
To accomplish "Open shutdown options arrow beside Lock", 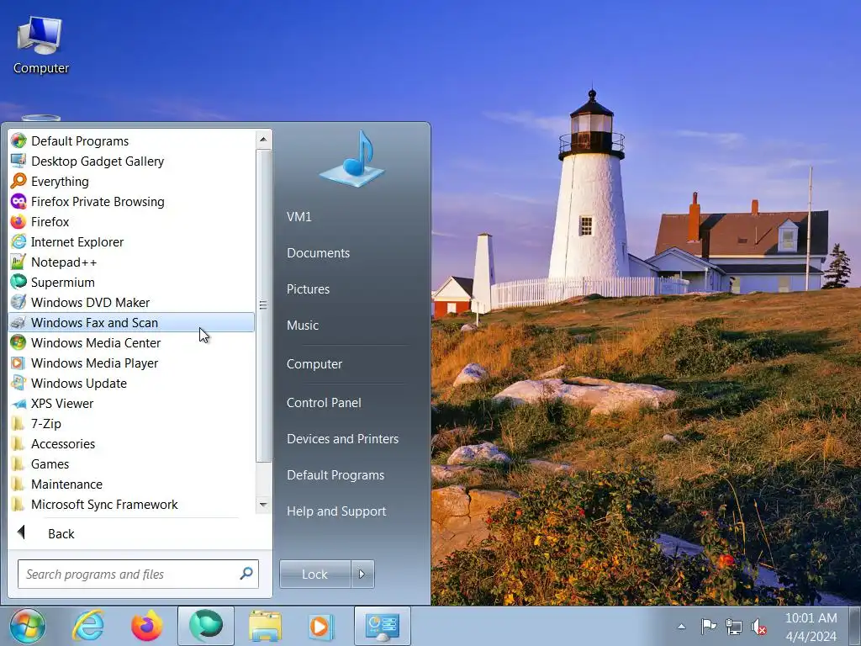I will point(362,574).
